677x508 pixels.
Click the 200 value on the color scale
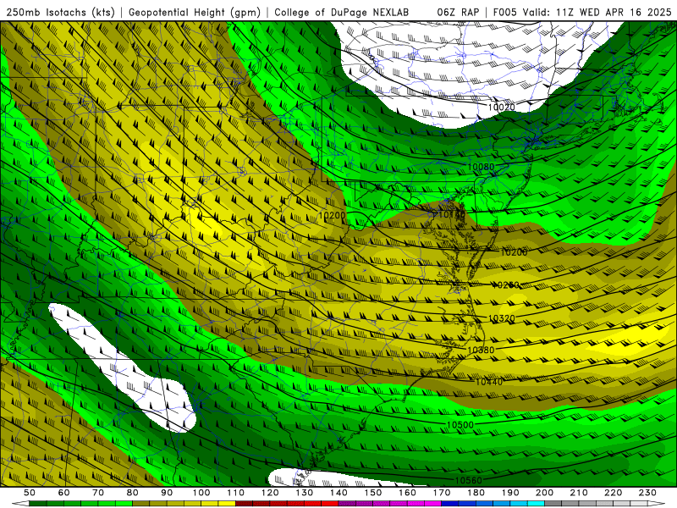(544, 493)
